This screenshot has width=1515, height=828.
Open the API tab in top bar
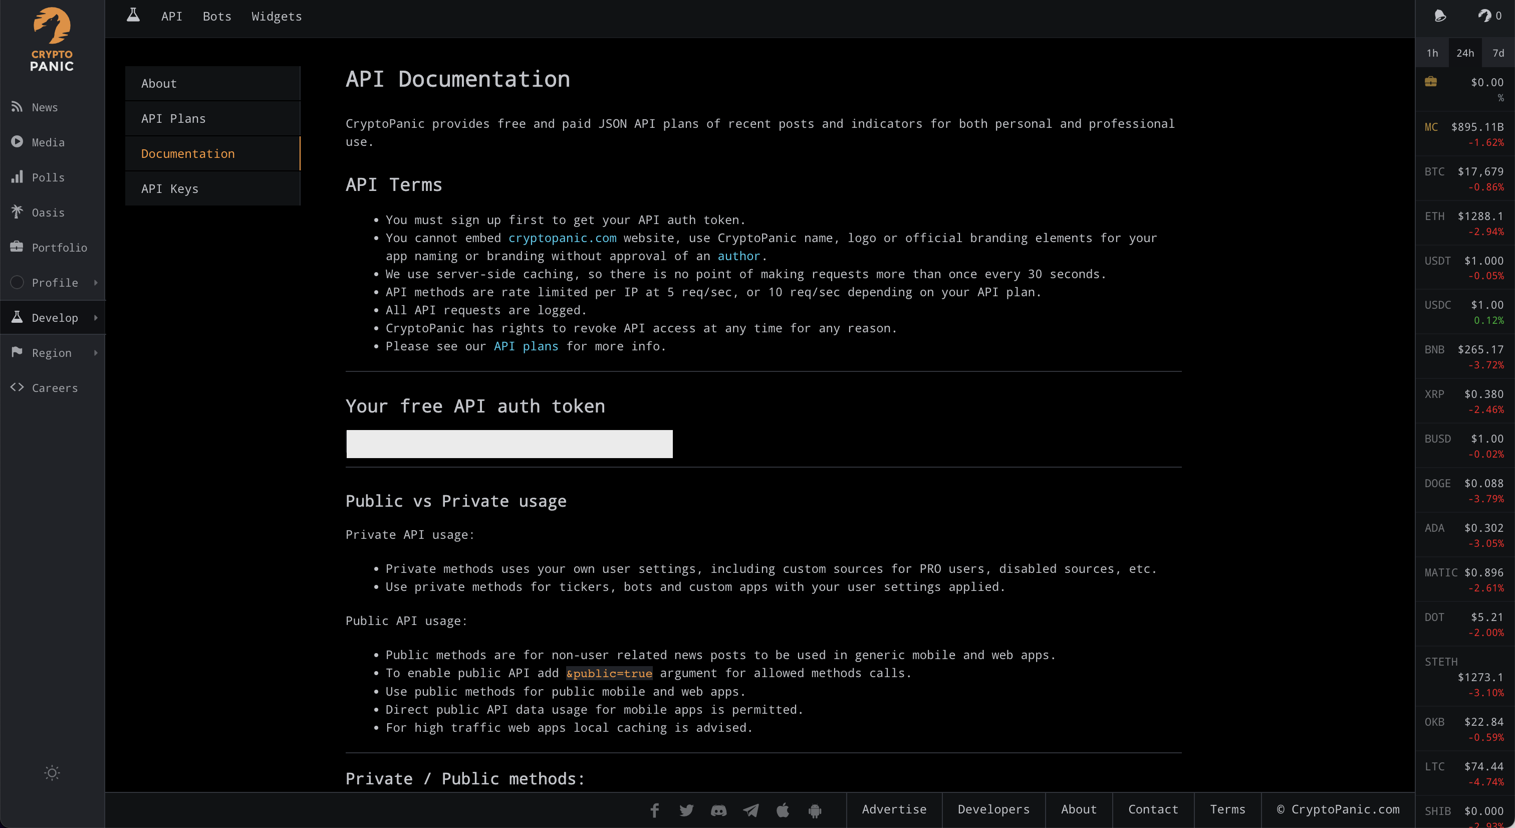[172, 17]
